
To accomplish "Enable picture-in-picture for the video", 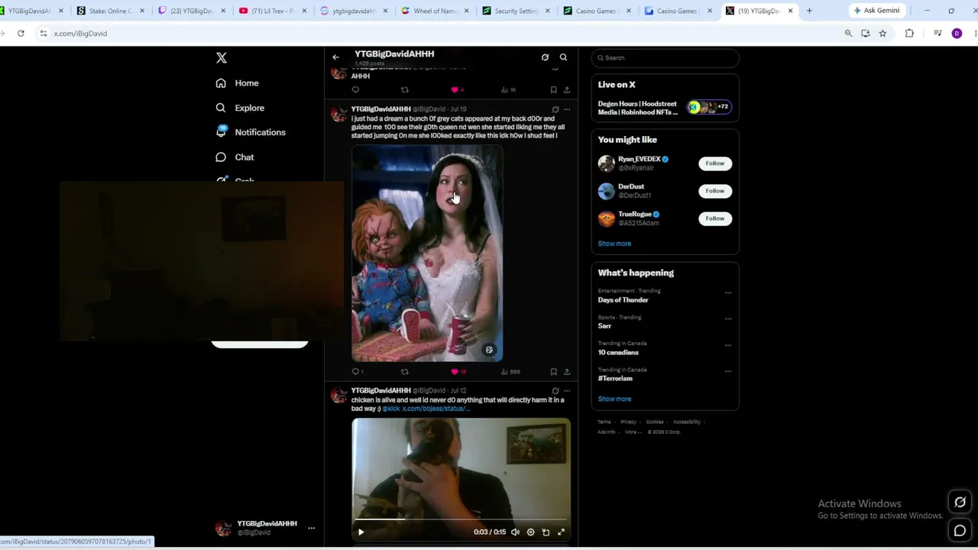I will pyautogui.click(x=546, y=532).
